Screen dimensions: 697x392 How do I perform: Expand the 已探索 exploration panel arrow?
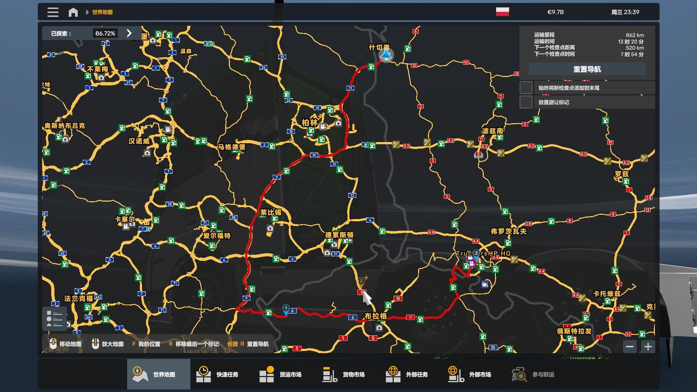129,33
